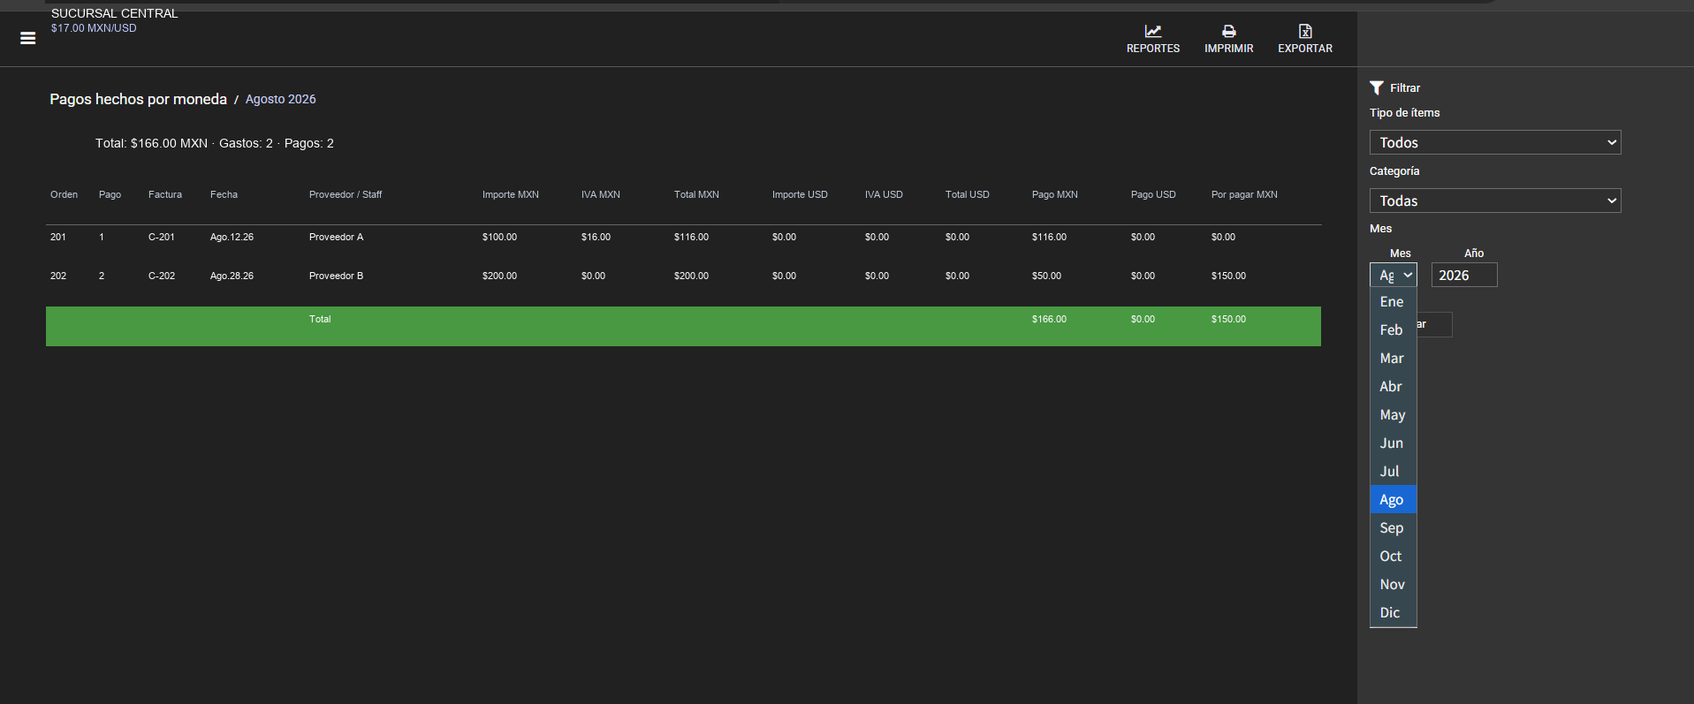Open the hamburger navigation menu
The image size is (1694, 704).
coord(28,38)
